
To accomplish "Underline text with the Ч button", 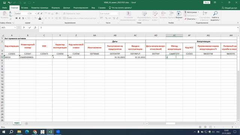I will 23,18.
